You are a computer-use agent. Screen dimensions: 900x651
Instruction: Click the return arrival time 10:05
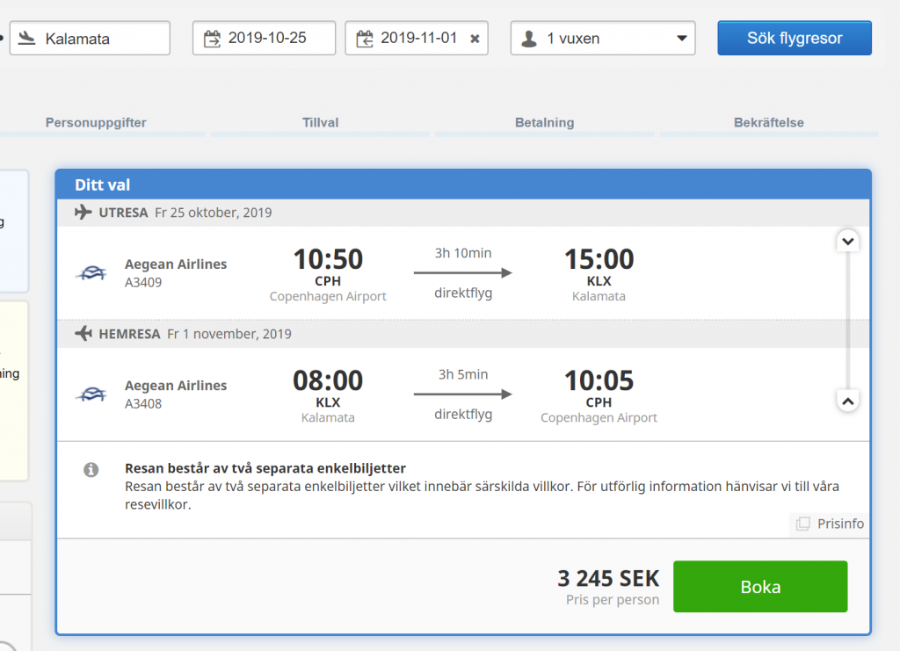pyautogui.click(x=599, y=380)
